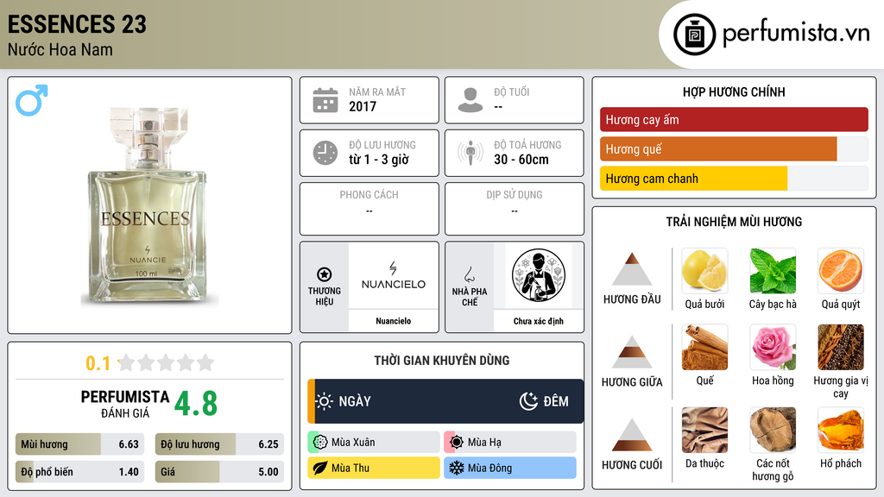Click the perfumer avatar in Nhà pha chế
This screenshot has height=497, width=884.
click(539, 275)
